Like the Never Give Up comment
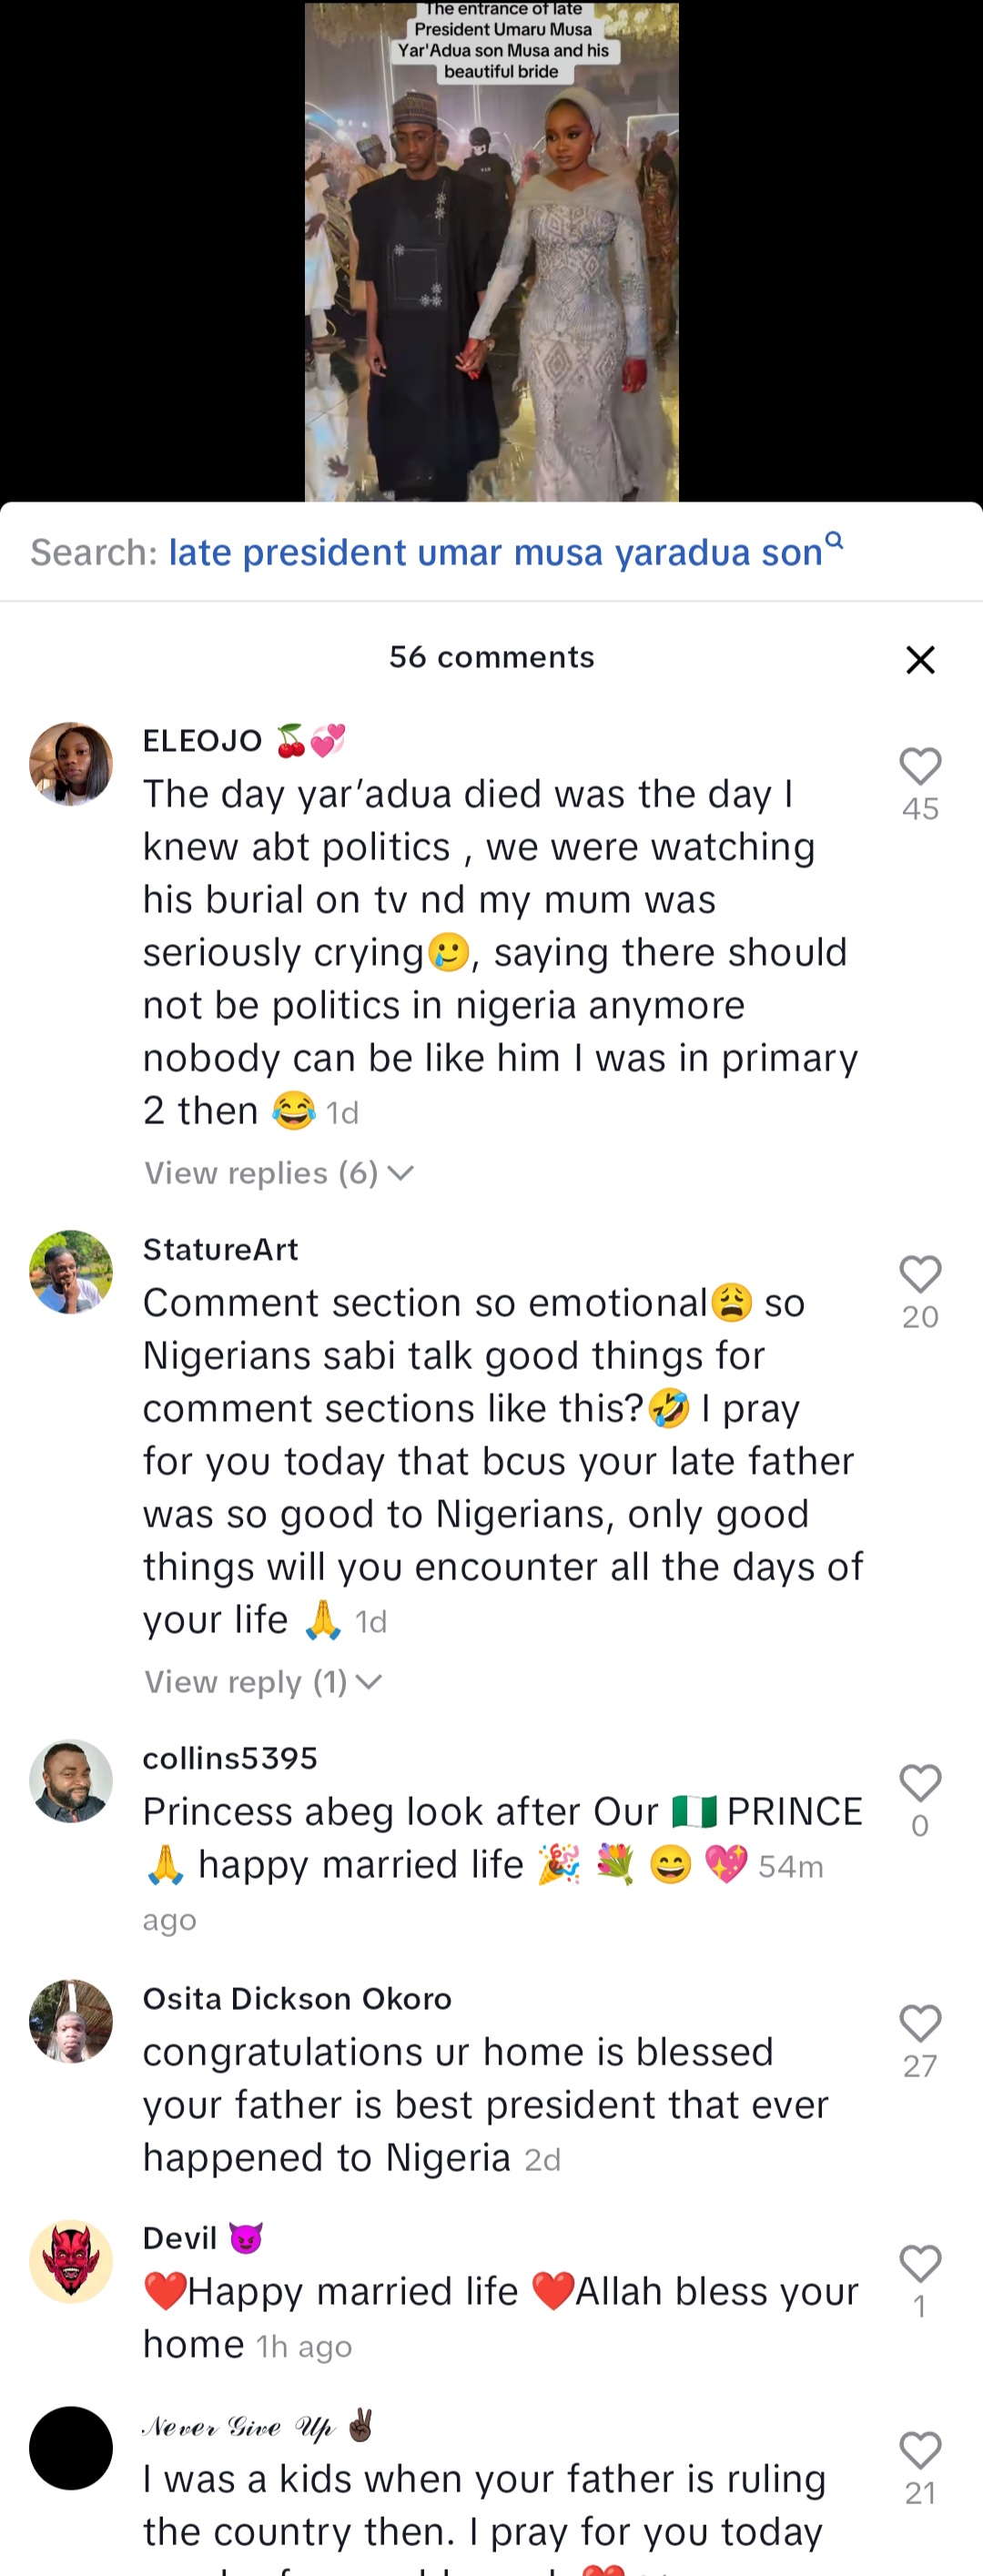The height and width of the screenshot is (2576, 983). [920, 2451]
